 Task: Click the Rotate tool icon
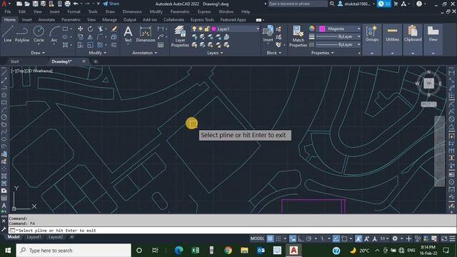click(91, 29)
